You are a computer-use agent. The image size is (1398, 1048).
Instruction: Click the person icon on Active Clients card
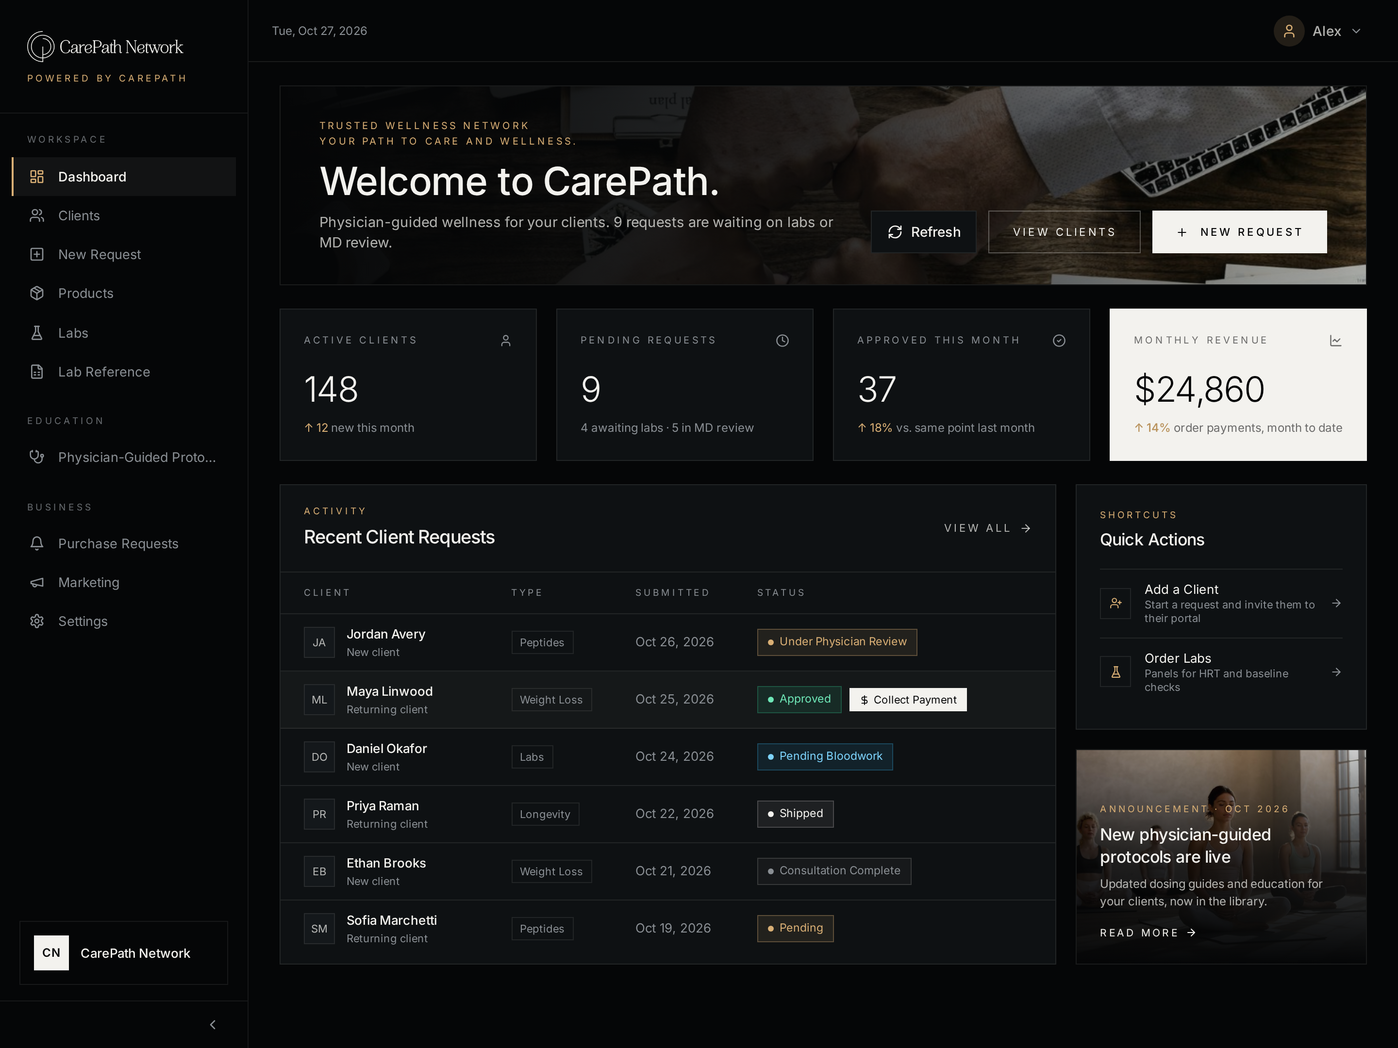506,341
